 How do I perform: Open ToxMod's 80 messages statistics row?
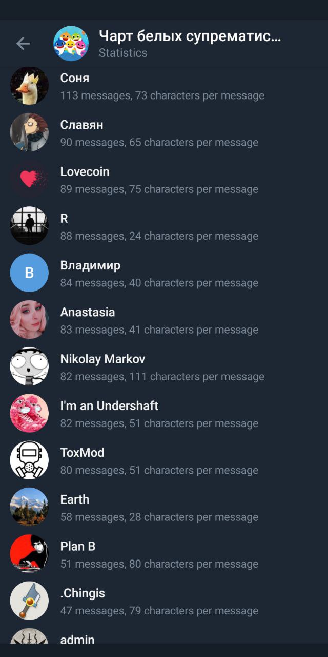164,460
